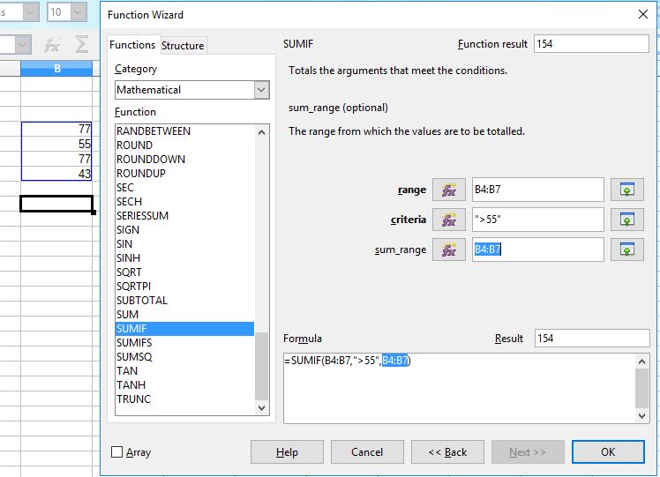Select SUMSQ in the function list
This screenshot has height=477, width=660.
[x=184, y=357]
